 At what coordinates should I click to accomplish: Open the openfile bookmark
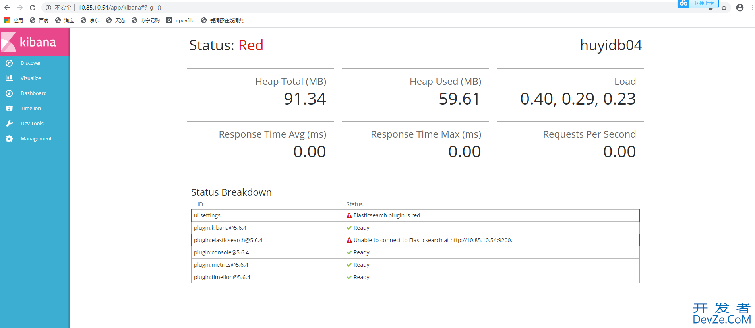coord(180,20)
